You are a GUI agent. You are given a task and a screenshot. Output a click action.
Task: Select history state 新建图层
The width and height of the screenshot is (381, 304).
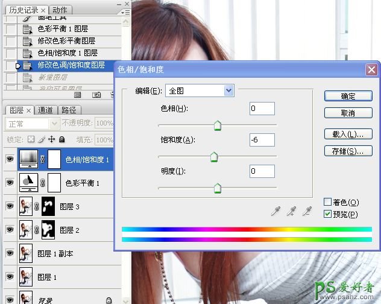click(x=58, y=78)
